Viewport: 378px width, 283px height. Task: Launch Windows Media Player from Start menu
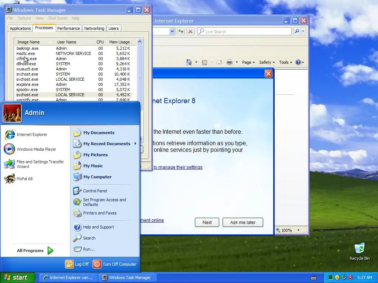point(30,149)
